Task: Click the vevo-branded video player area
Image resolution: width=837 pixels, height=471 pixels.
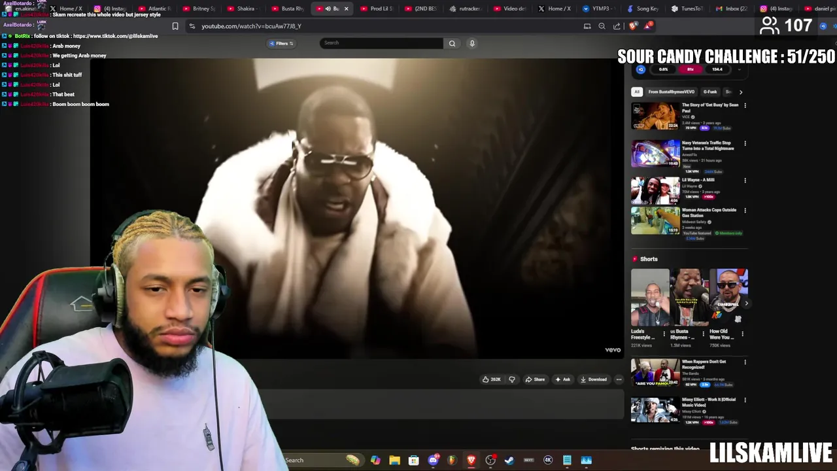Action: point(357,208)
